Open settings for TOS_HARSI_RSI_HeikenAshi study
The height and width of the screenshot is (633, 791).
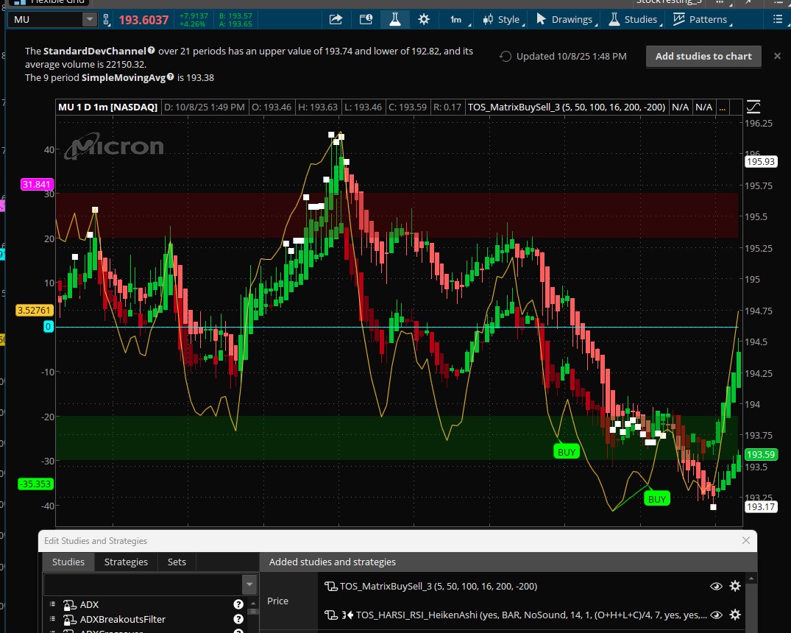pyautogui.click(x=734, y=615)
